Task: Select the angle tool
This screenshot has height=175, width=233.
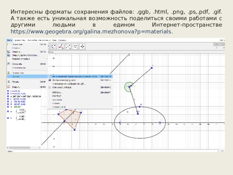Action: click(61, 47)
